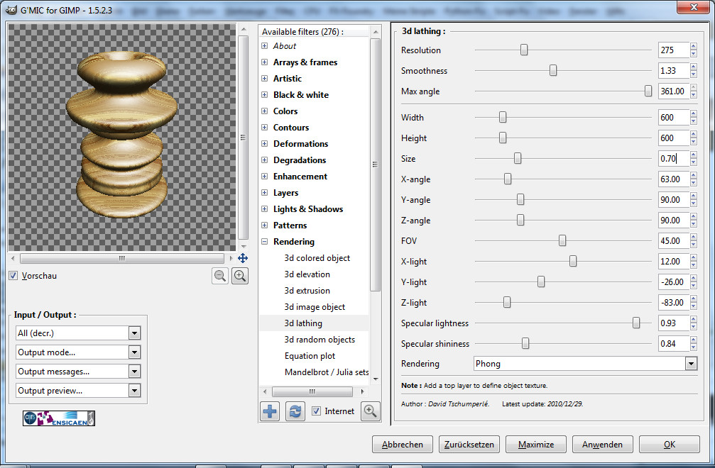The height and width of the screenshot is (468, 715).
Task: Click the FOV slider handle
Action: 562,240
